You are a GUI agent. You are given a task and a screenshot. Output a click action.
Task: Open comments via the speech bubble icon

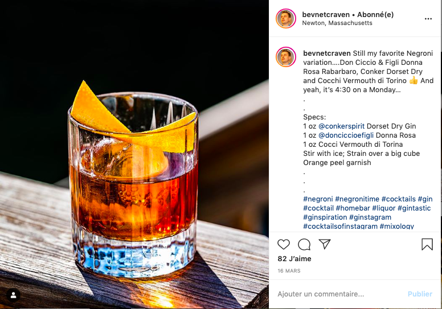pos(304,244)
